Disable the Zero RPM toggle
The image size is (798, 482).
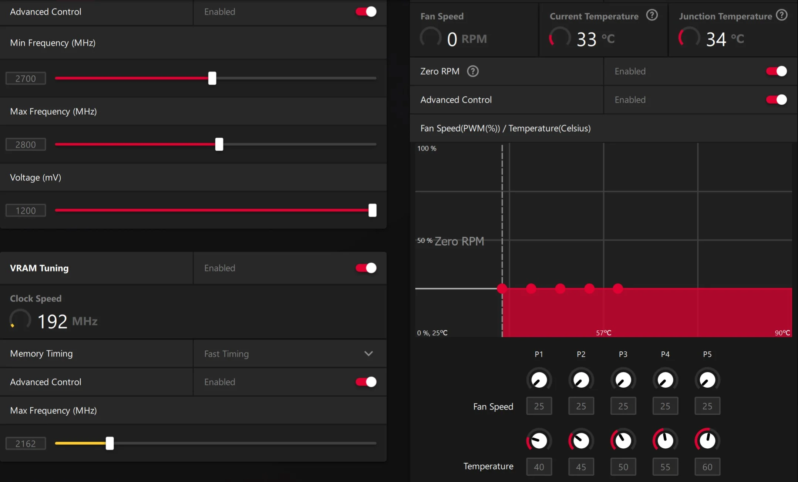coord(777,71)
